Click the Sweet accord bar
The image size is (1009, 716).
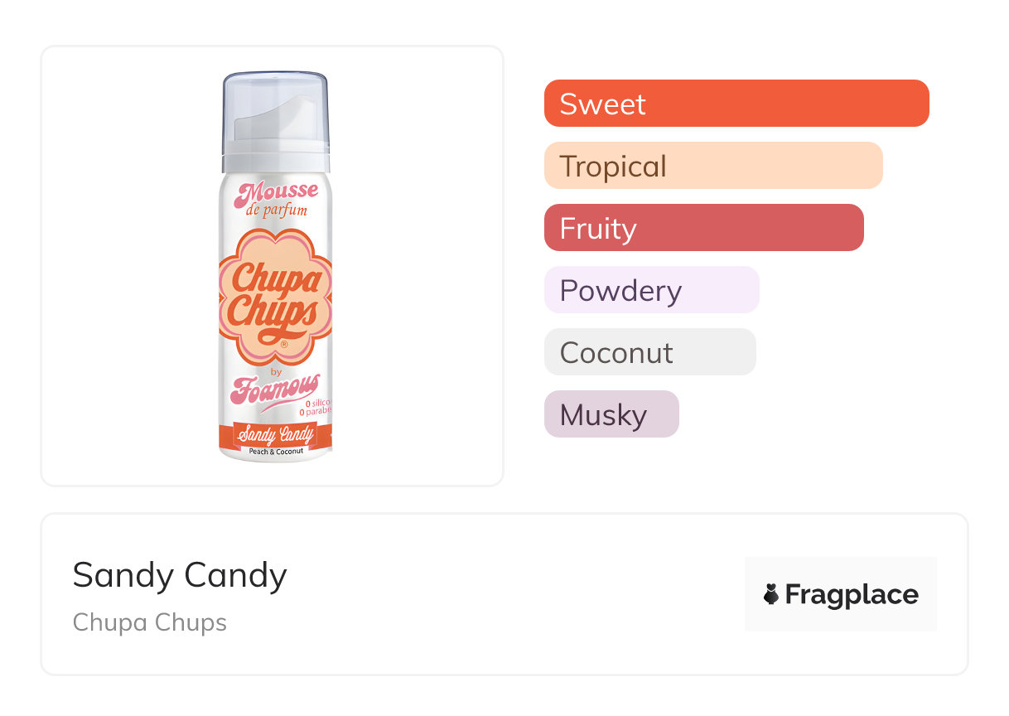[736, 104]
